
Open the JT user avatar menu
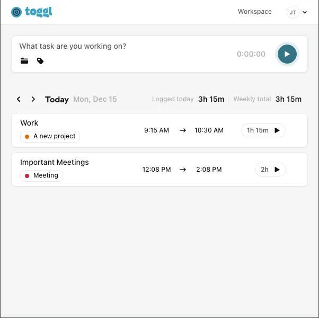293,12
